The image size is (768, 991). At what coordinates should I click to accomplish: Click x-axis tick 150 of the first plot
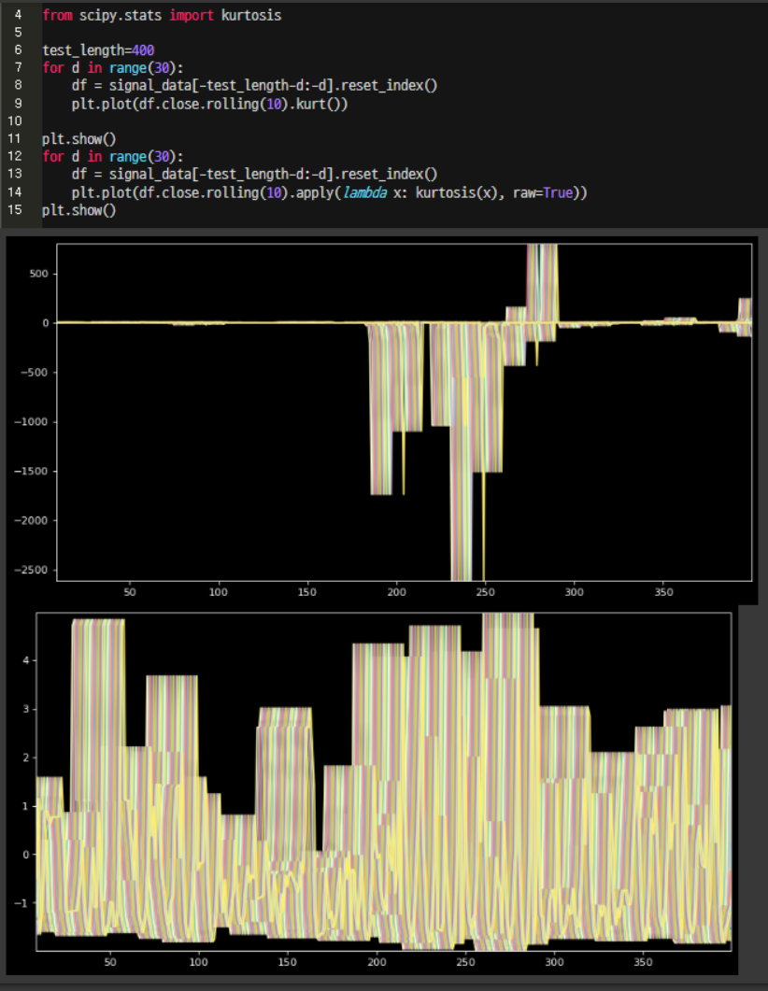tap(307, 592)
